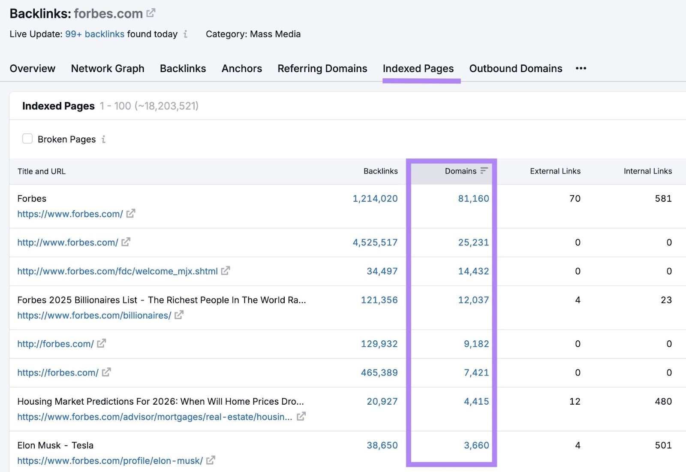
Task: Click the 1,214,020 backlinks value for Forbes
Action: click(x=375, y=199)
